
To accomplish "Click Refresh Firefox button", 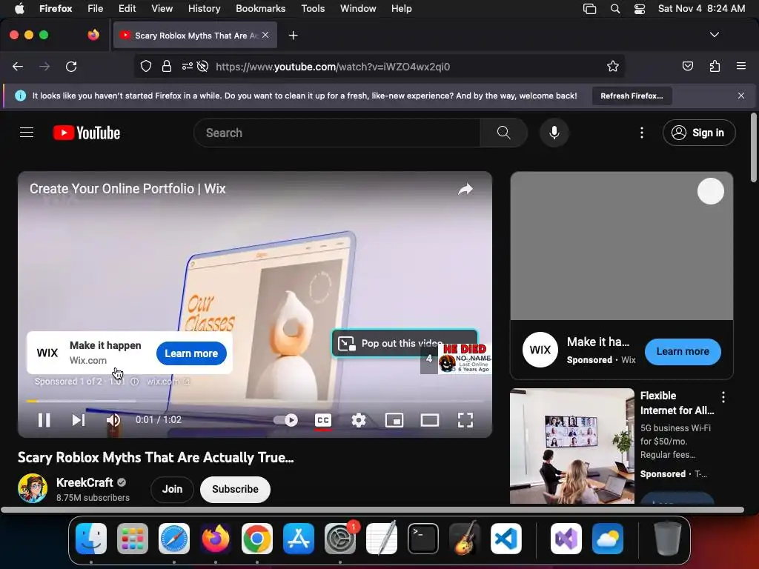I will click(x=632, y=96).
